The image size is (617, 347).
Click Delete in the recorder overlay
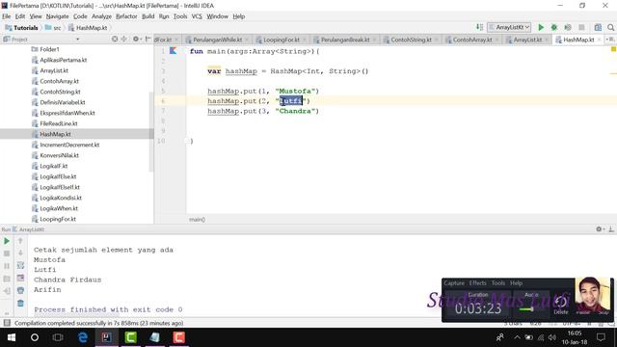(x=561, y=306)
